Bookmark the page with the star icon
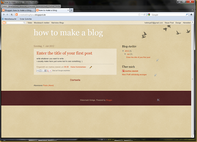Viewport: 197px width, 142px height. 139,15
